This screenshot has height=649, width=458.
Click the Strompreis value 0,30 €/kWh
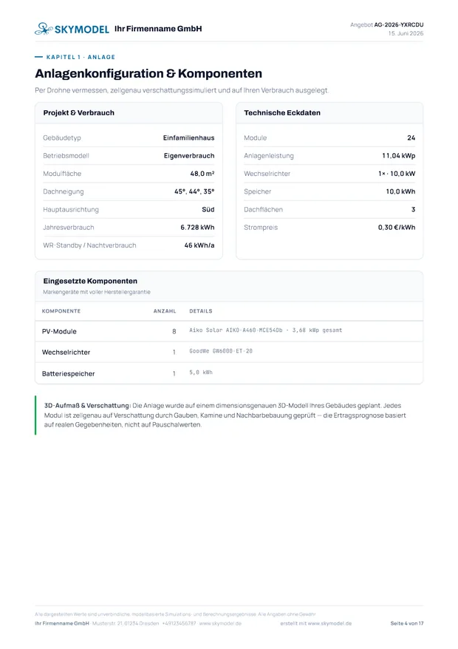point(397,227)
